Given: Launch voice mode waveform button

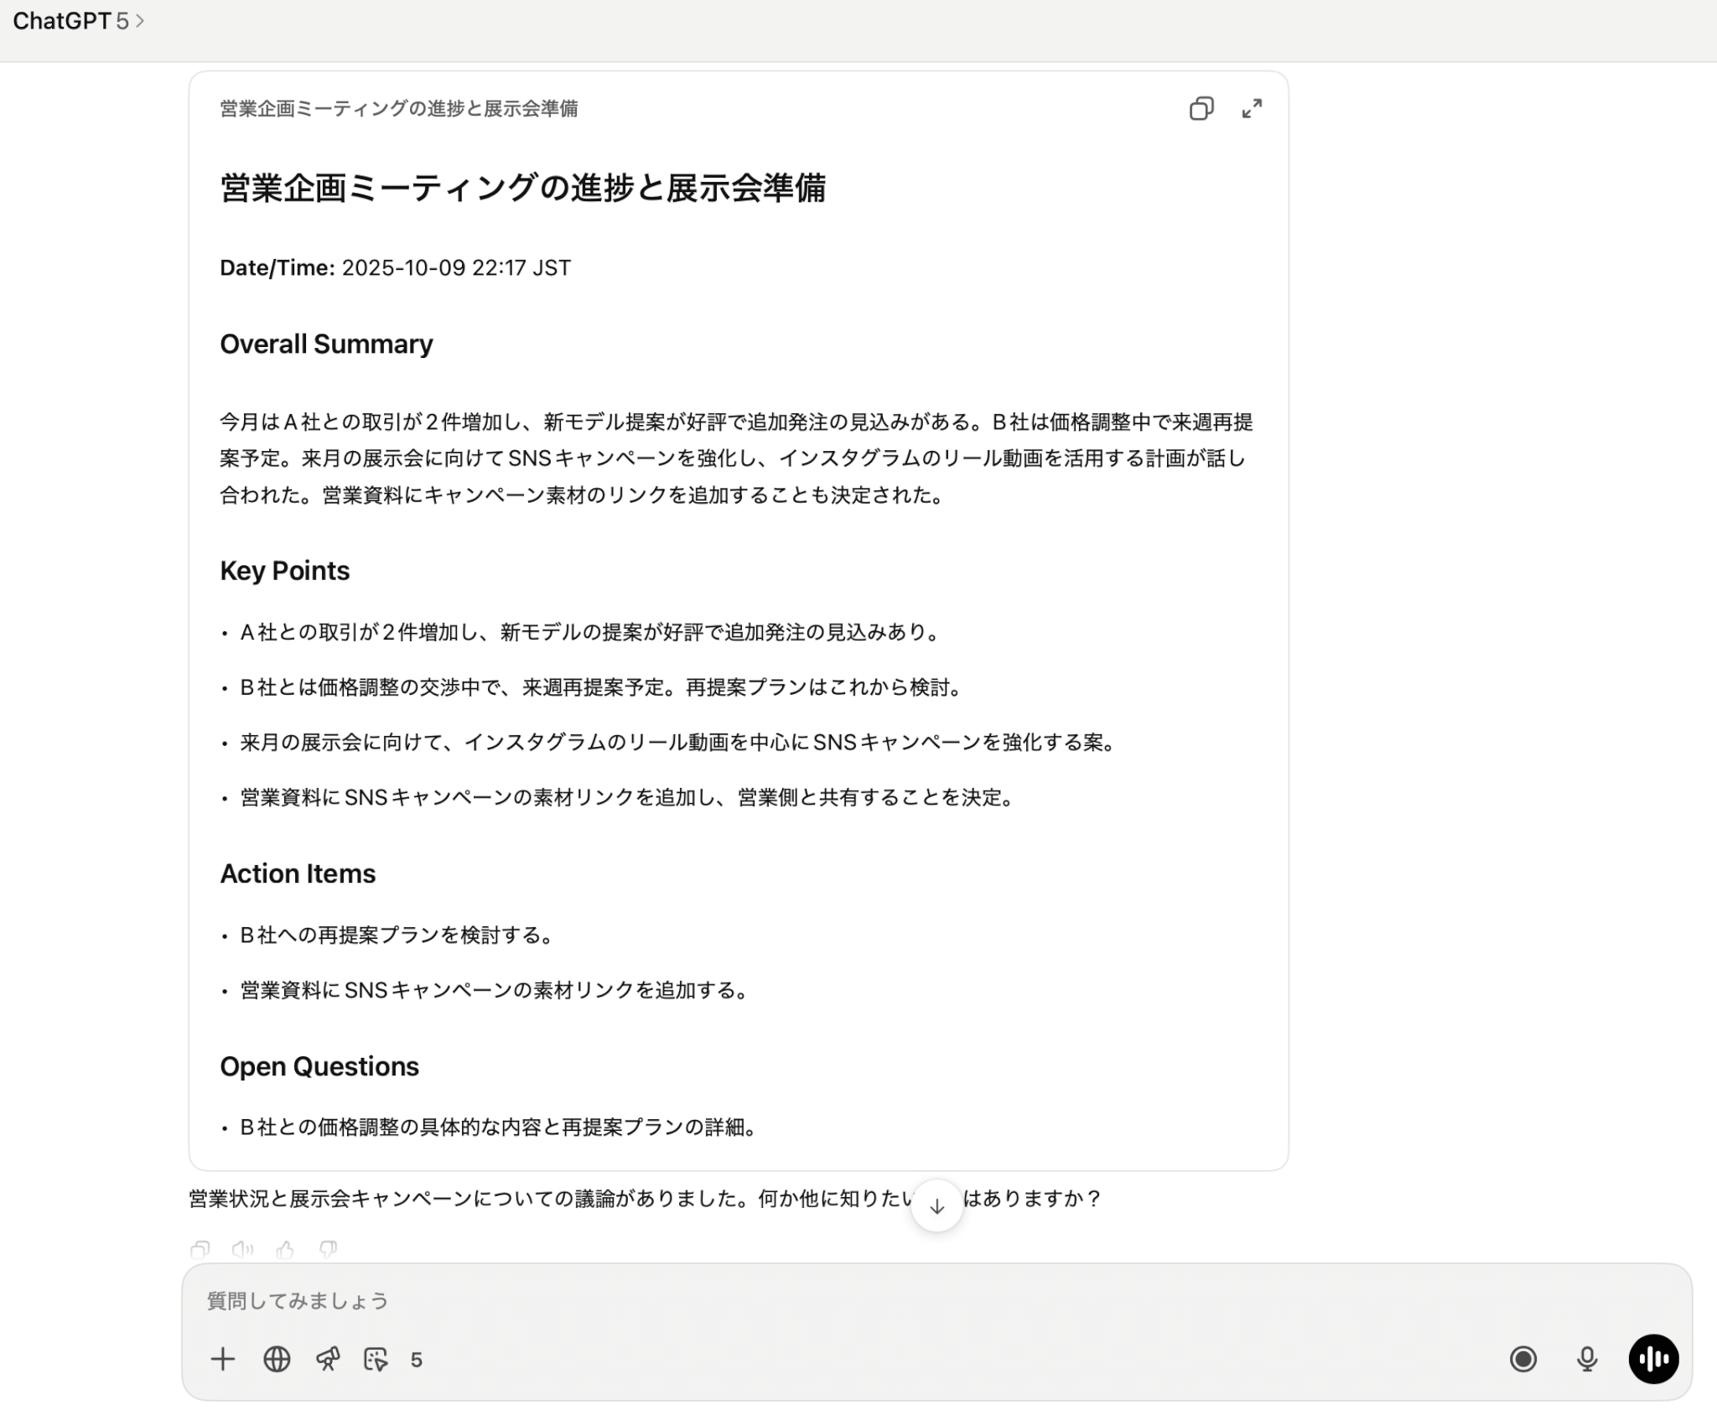Looking at the screenshot, I should point(1653,1359).
